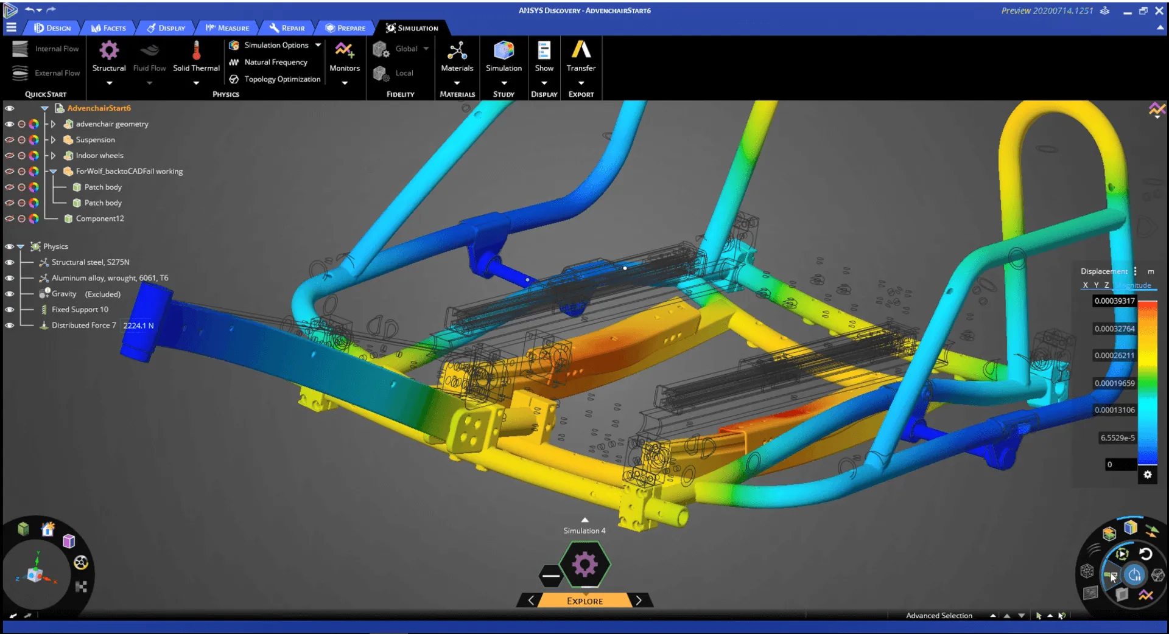Switch to the Facets tab
This screenshot has height=634, width=1169.
point(108,28)
